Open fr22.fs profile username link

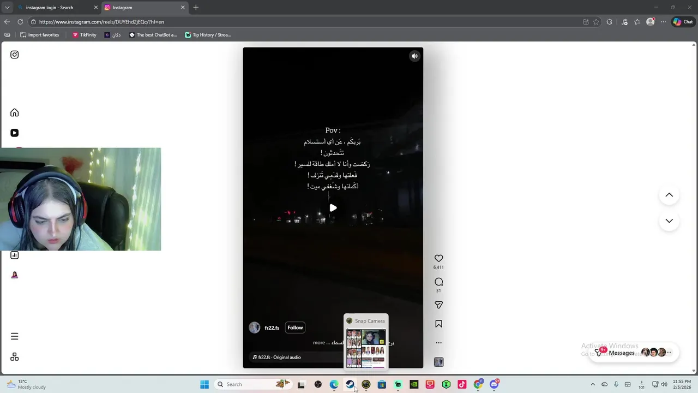272,328
